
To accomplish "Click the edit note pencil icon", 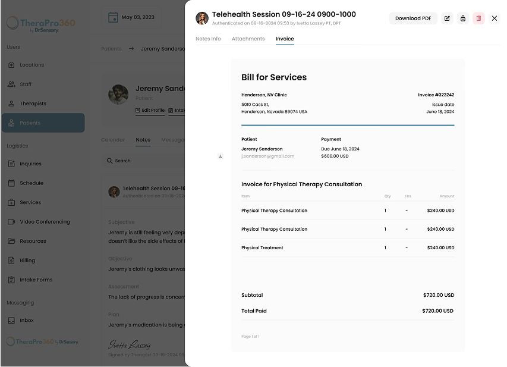I will tap(447, 18).
